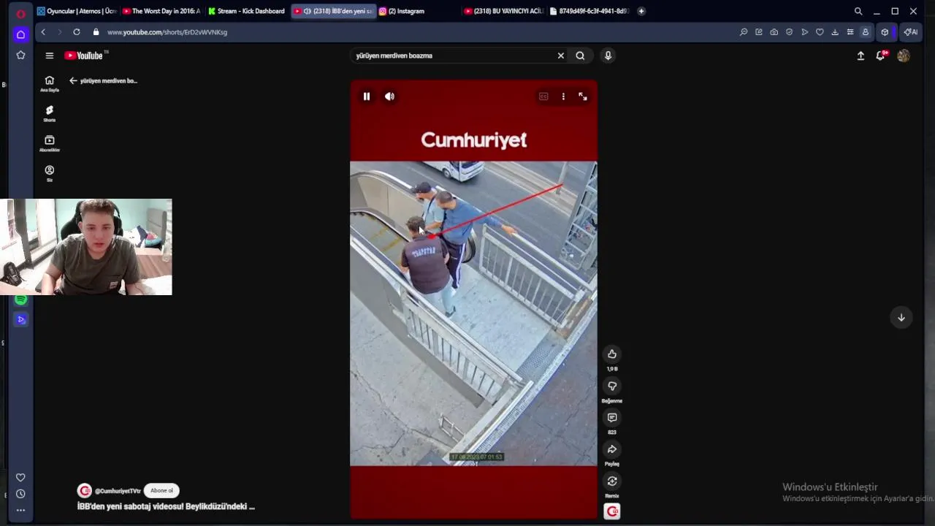The height and width of the screenshot is (526, 935).
Task: Open extensions cube icon
Action: [885, 32]
